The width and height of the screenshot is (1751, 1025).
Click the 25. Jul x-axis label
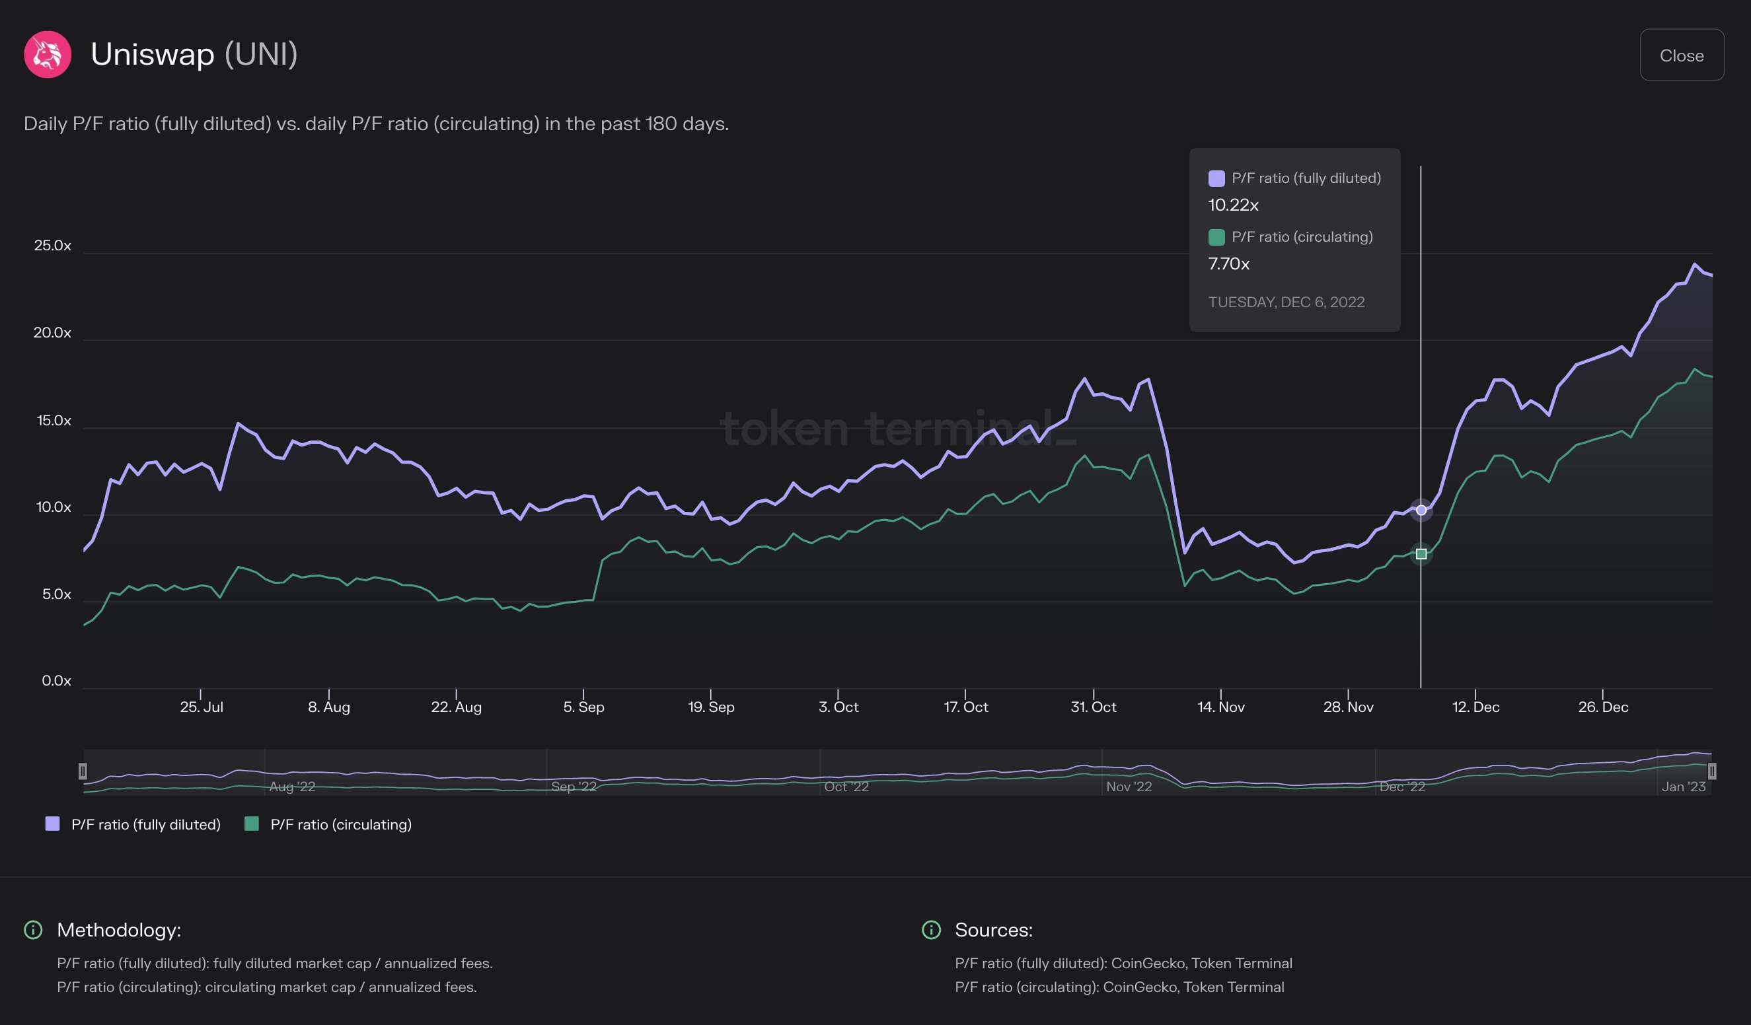coord(202,707)
